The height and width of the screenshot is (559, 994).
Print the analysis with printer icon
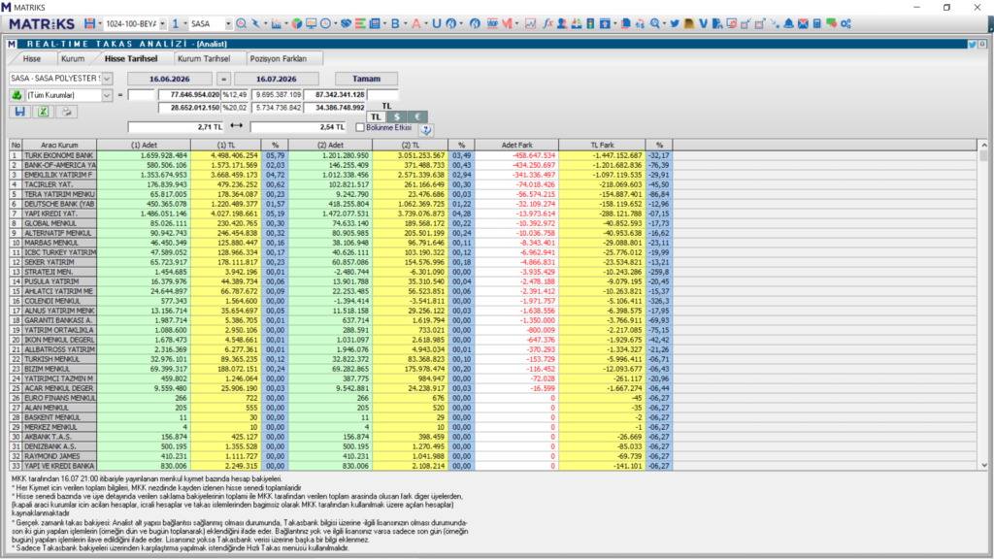click(67, 112)
